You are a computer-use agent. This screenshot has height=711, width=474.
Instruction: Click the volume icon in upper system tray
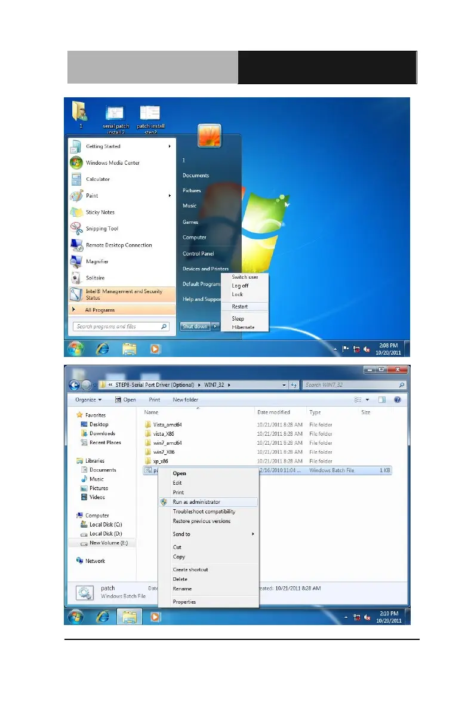367,349
